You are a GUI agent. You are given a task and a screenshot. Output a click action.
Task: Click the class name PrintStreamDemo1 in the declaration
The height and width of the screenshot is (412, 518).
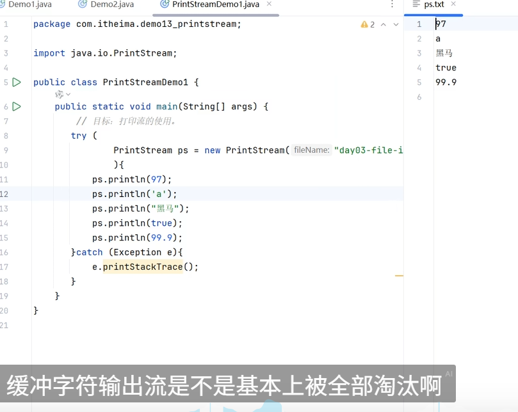(x=145, y=82)
